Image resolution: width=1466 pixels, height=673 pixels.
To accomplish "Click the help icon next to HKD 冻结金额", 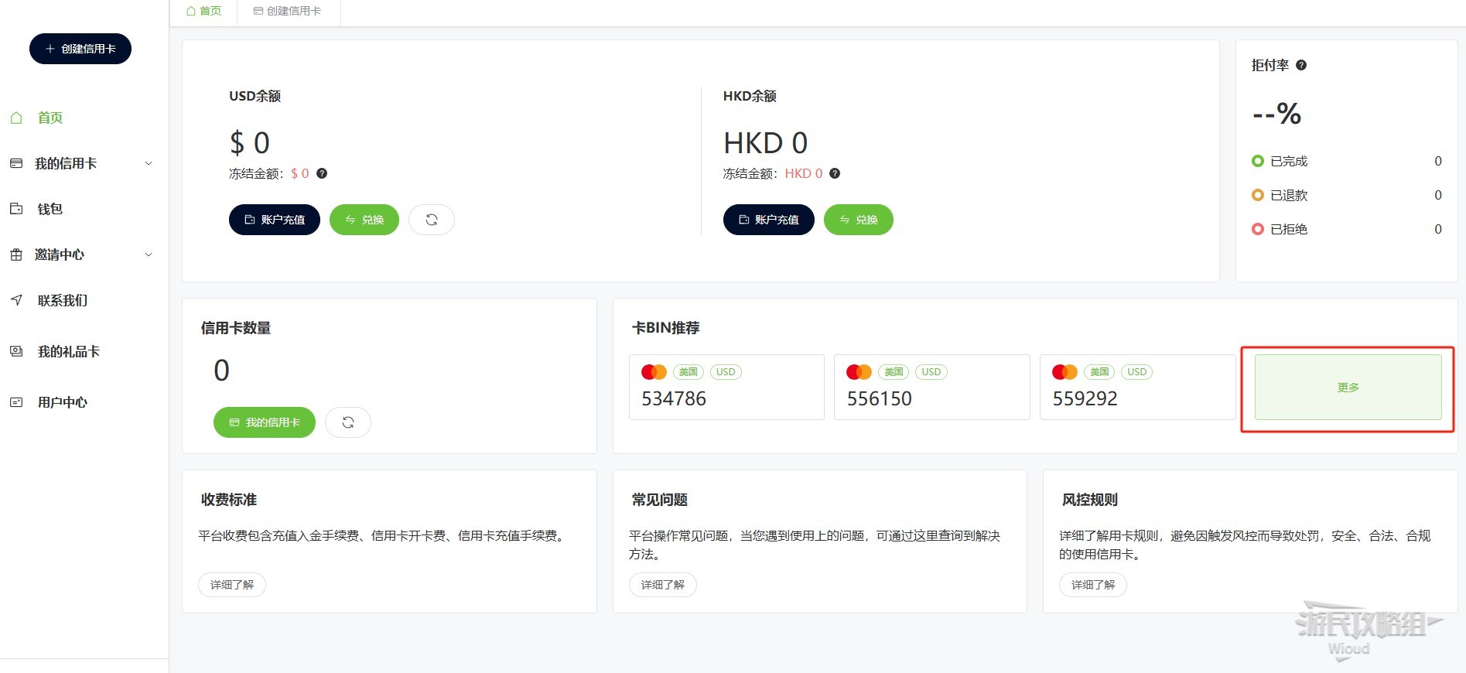I will point(835,173).
